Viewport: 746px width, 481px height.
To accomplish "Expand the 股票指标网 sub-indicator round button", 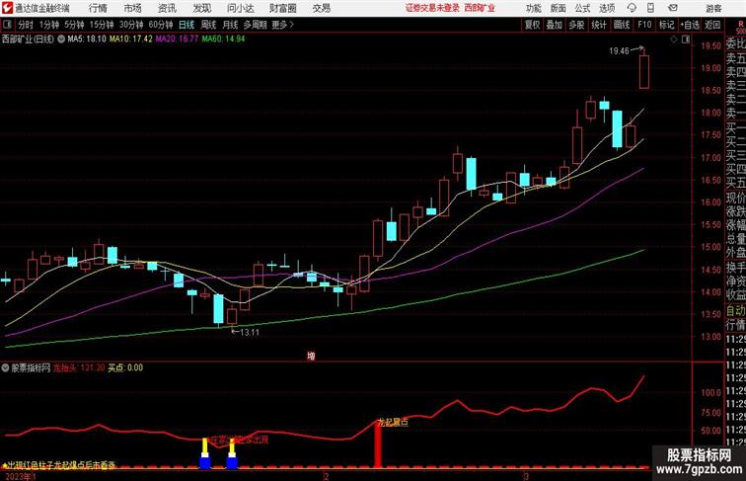I will coord(5,367).
